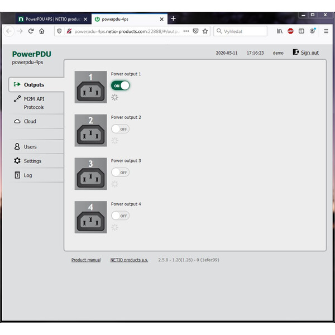The image size is (335, 335).
Task: Click the socket 1 outlet icon
Action: 90,87
